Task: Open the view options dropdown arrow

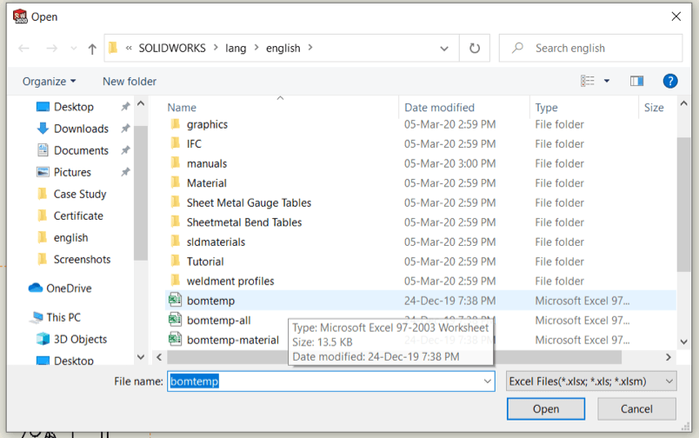Action: click(607, 81)
